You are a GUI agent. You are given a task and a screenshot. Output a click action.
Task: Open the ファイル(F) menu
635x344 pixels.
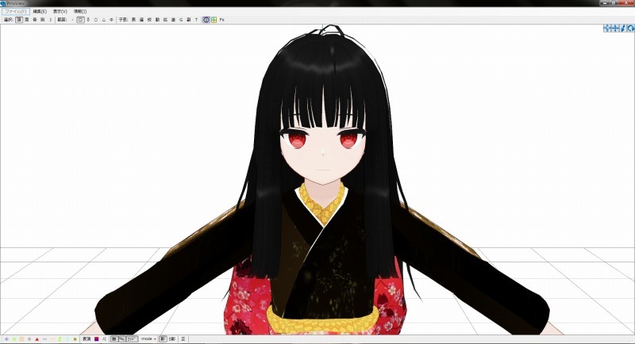(x=15, y=11)
